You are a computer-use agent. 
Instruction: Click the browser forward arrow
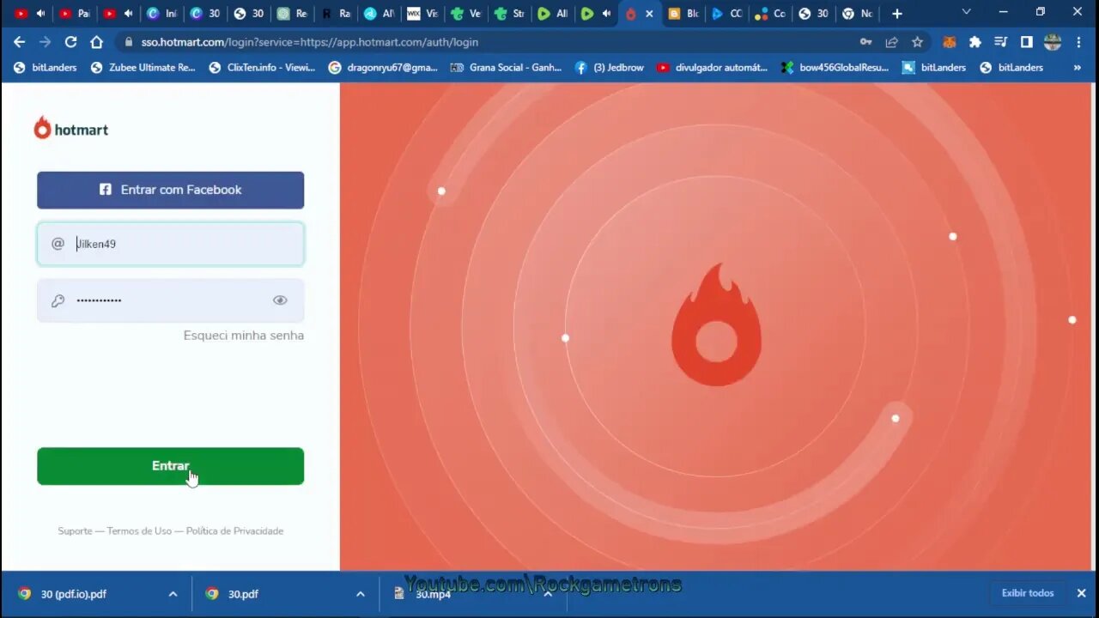click(x=45, y=42)
